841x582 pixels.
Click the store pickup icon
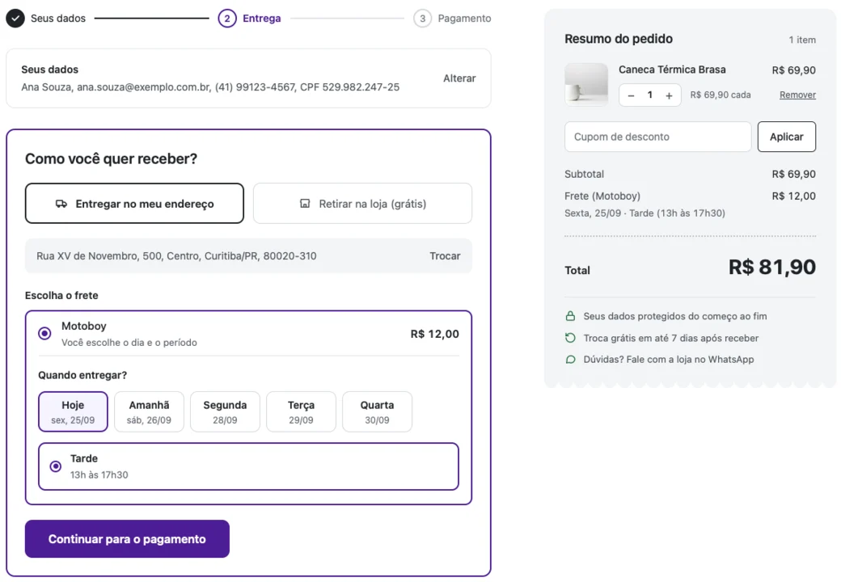[305, 204]
